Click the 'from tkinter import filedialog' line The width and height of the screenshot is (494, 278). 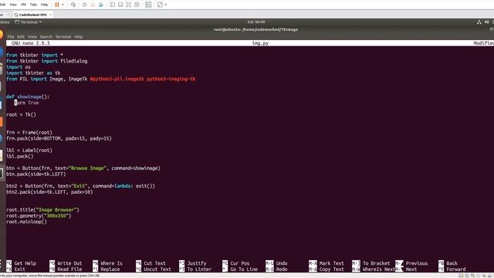pyautogui.click(x=47, y=61)
